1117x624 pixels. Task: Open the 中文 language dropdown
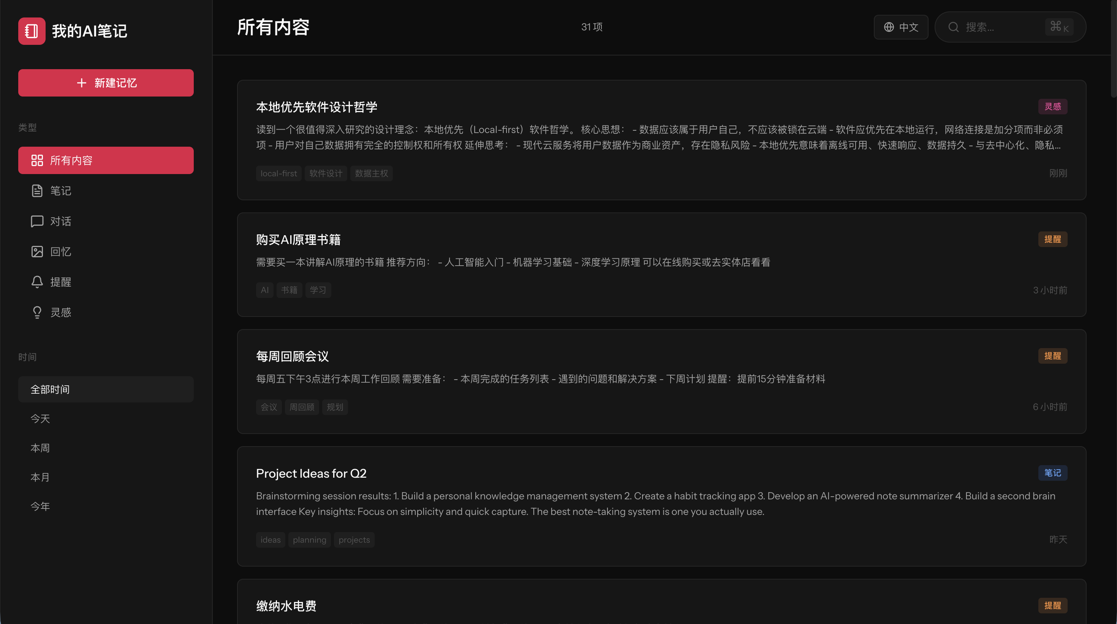tap(908, 27)
